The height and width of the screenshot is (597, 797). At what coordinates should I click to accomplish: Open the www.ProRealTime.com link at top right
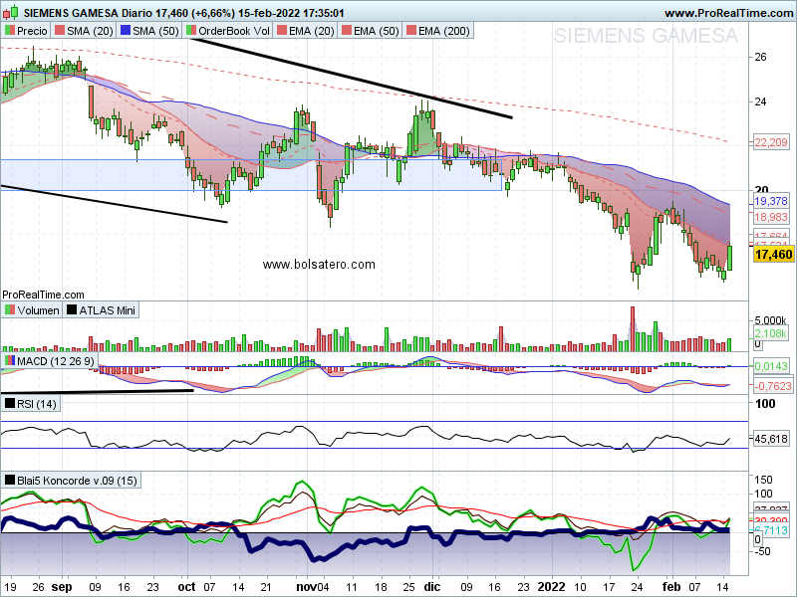tap(728, 13)
